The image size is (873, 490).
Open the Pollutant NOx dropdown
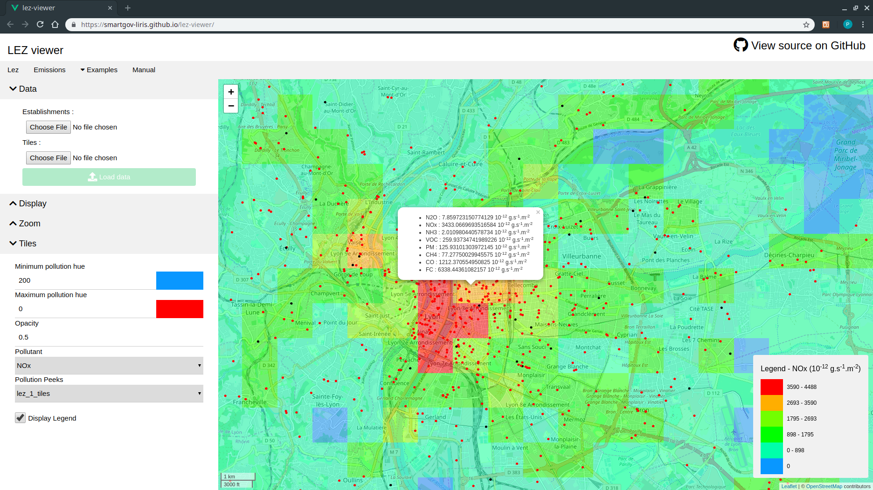109,366
